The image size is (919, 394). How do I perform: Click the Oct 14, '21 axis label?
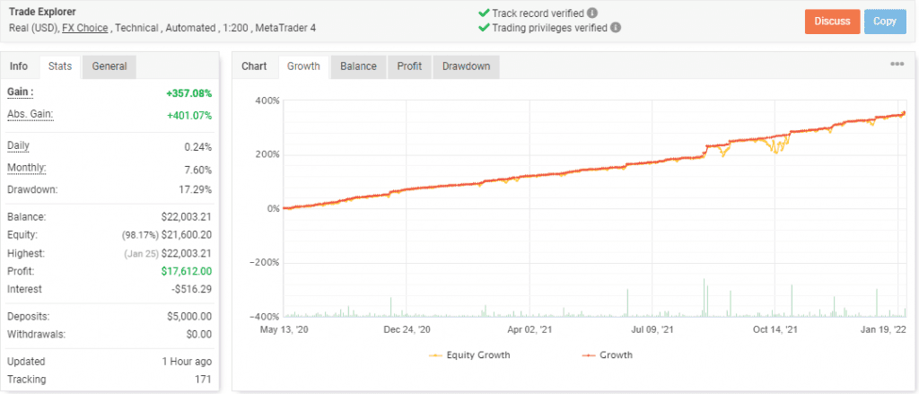[775, 330]
